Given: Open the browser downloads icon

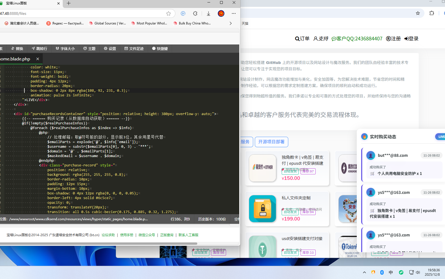Looking at the screenshot, I should pos(209,13).
